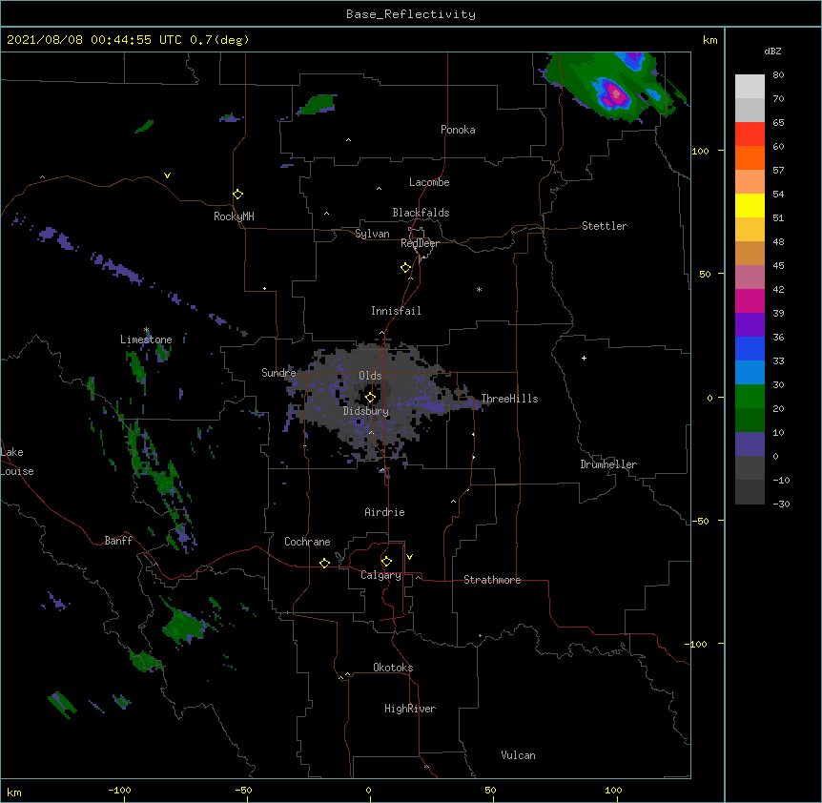Click the Airdrie label
822x803 pixels.
tap(384, 512)
